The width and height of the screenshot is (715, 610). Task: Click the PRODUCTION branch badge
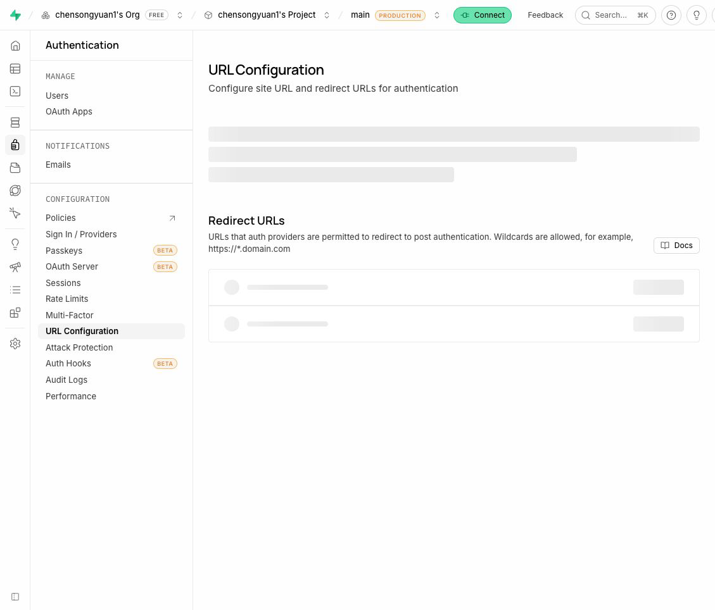click(400, 15)
